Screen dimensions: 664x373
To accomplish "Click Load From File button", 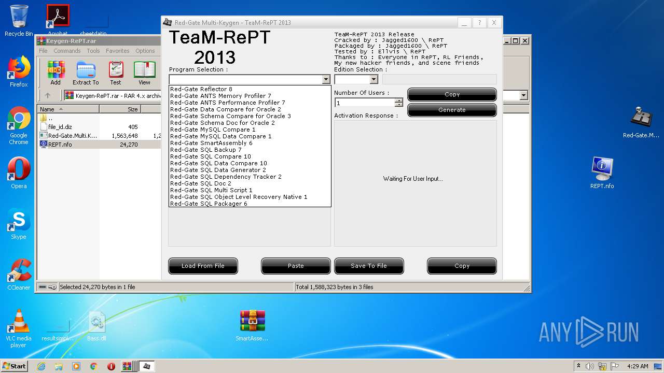I will [203, 266].
